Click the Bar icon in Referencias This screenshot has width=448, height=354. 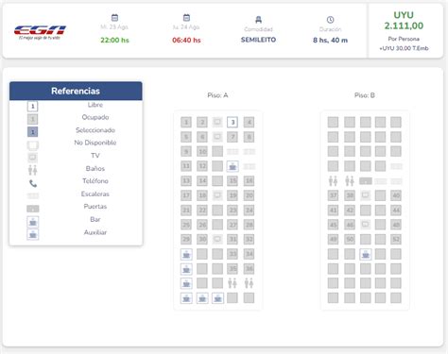[33, 222]
